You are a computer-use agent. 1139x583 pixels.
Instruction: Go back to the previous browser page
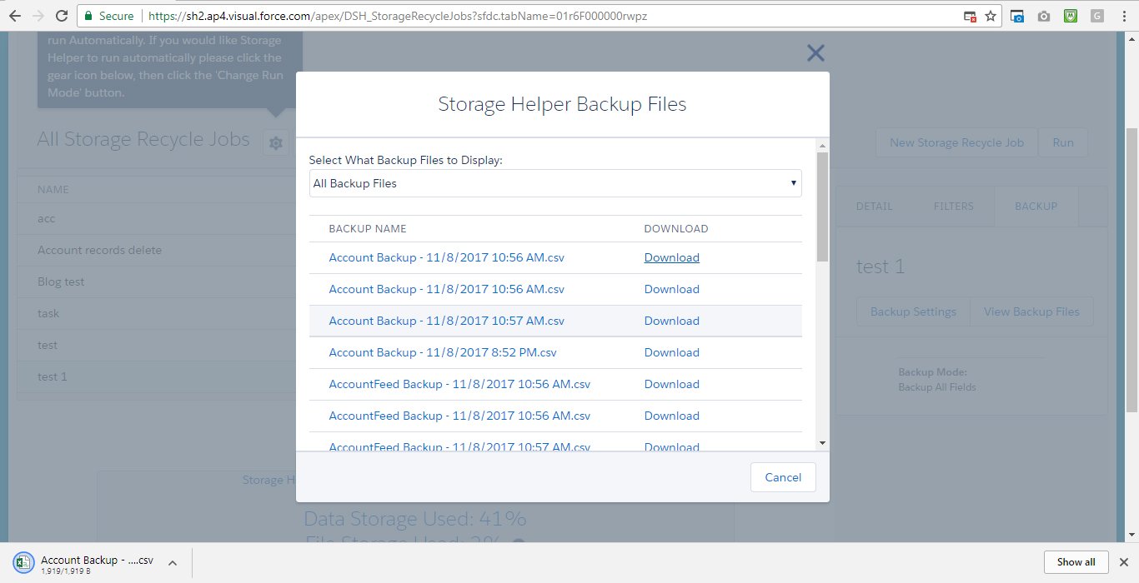point(14,16)
